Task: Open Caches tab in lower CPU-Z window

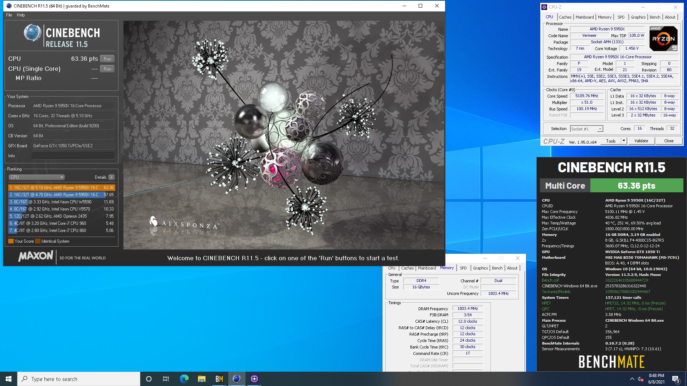Action: click(407, 268)
